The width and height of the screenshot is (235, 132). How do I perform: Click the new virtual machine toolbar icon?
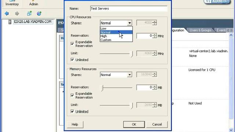(29, 14)
